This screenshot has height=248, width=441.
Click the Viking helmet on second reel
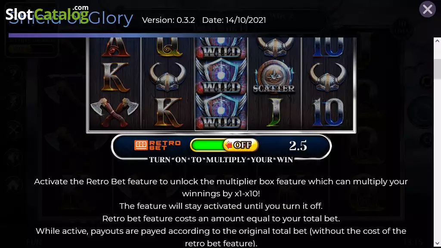(168, 77)
